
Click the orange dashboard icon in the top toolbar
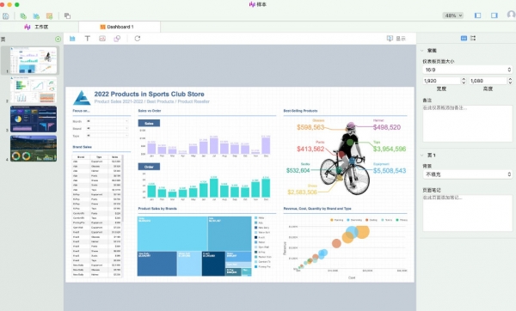(49, 15)
